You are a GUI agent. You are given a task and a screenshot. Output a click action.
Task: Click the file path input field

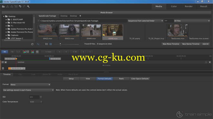83,21
